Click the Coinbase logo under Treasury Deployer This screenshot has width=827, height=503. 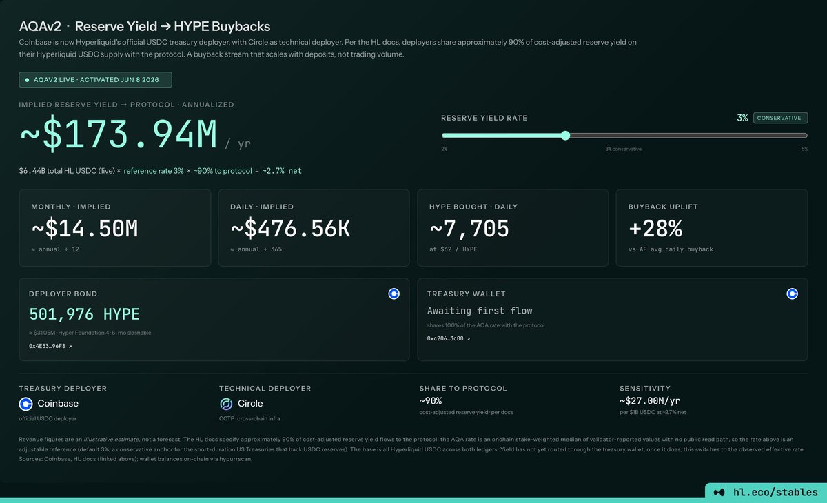click(x=25, y=404)
